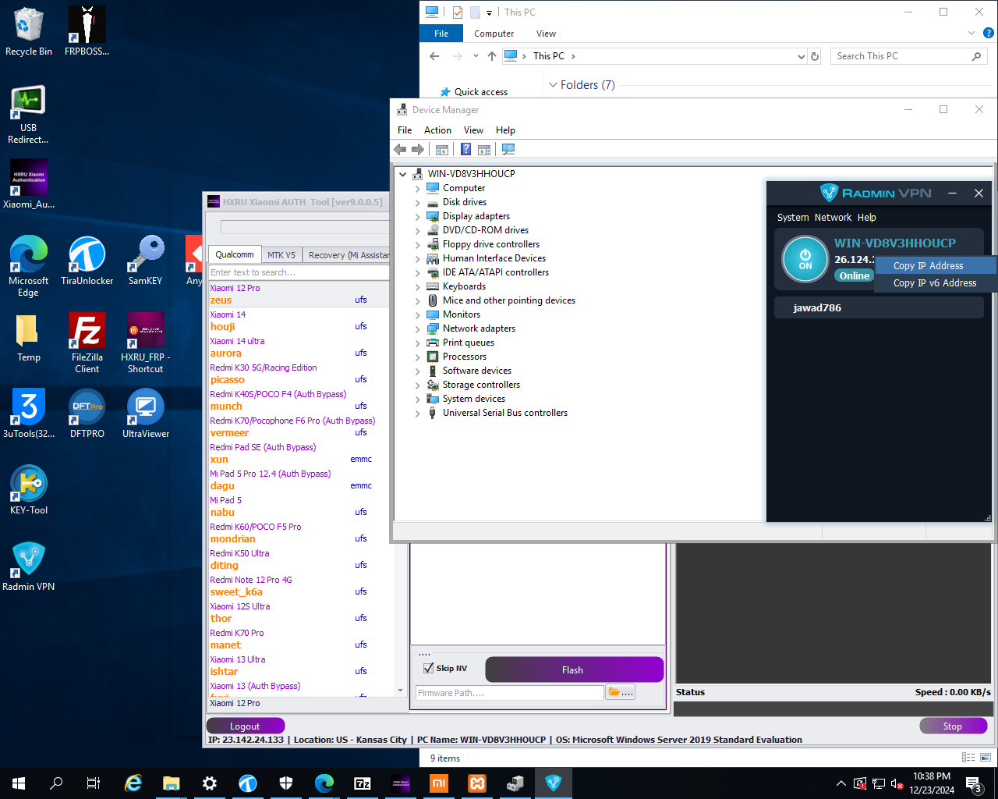
Task: Click Scan for hardware changes icon
Action: click(x=508, y=149)
